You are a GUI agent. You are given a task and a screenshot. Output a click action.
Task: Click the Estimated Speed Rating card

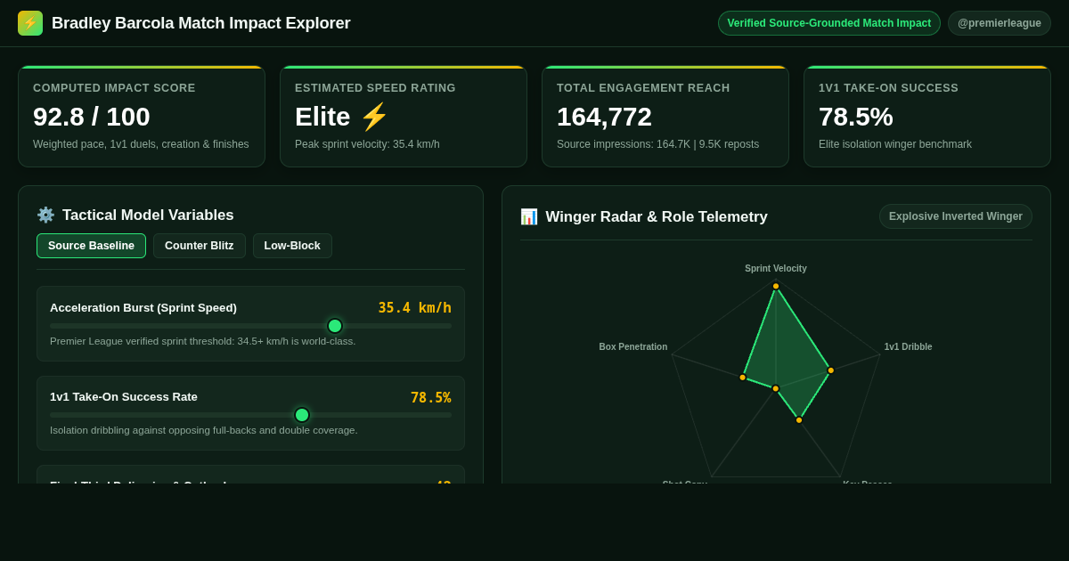404,117
